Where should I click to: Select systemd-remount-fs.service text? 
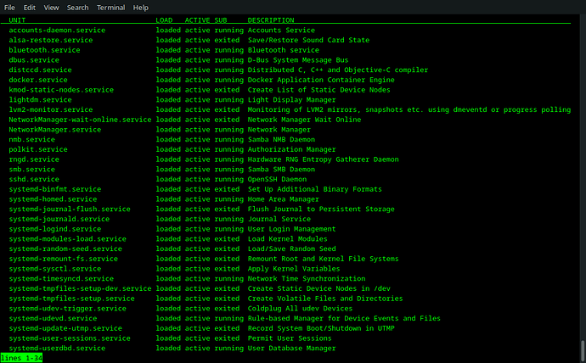(x=63, y=259)
